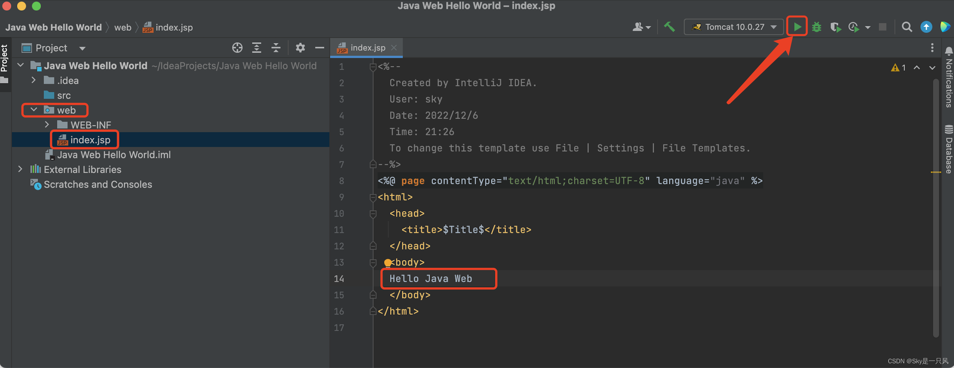The width and height of the screenshot is (954, 368).
Task: Click Expand All icon in Project panel
Action: tap(256, 48)
